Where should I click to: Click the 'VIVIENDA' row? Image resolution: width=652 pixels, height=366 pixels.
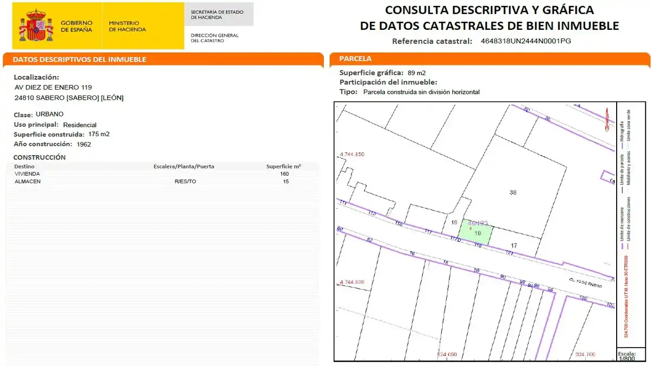(163, 174)
